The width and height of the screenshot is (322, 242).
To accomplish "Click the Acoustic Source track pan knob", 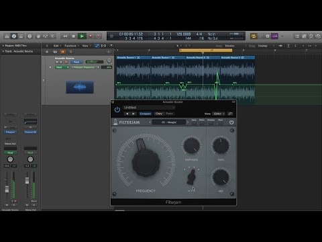I will pyautogui.click(x=109, y=61).
